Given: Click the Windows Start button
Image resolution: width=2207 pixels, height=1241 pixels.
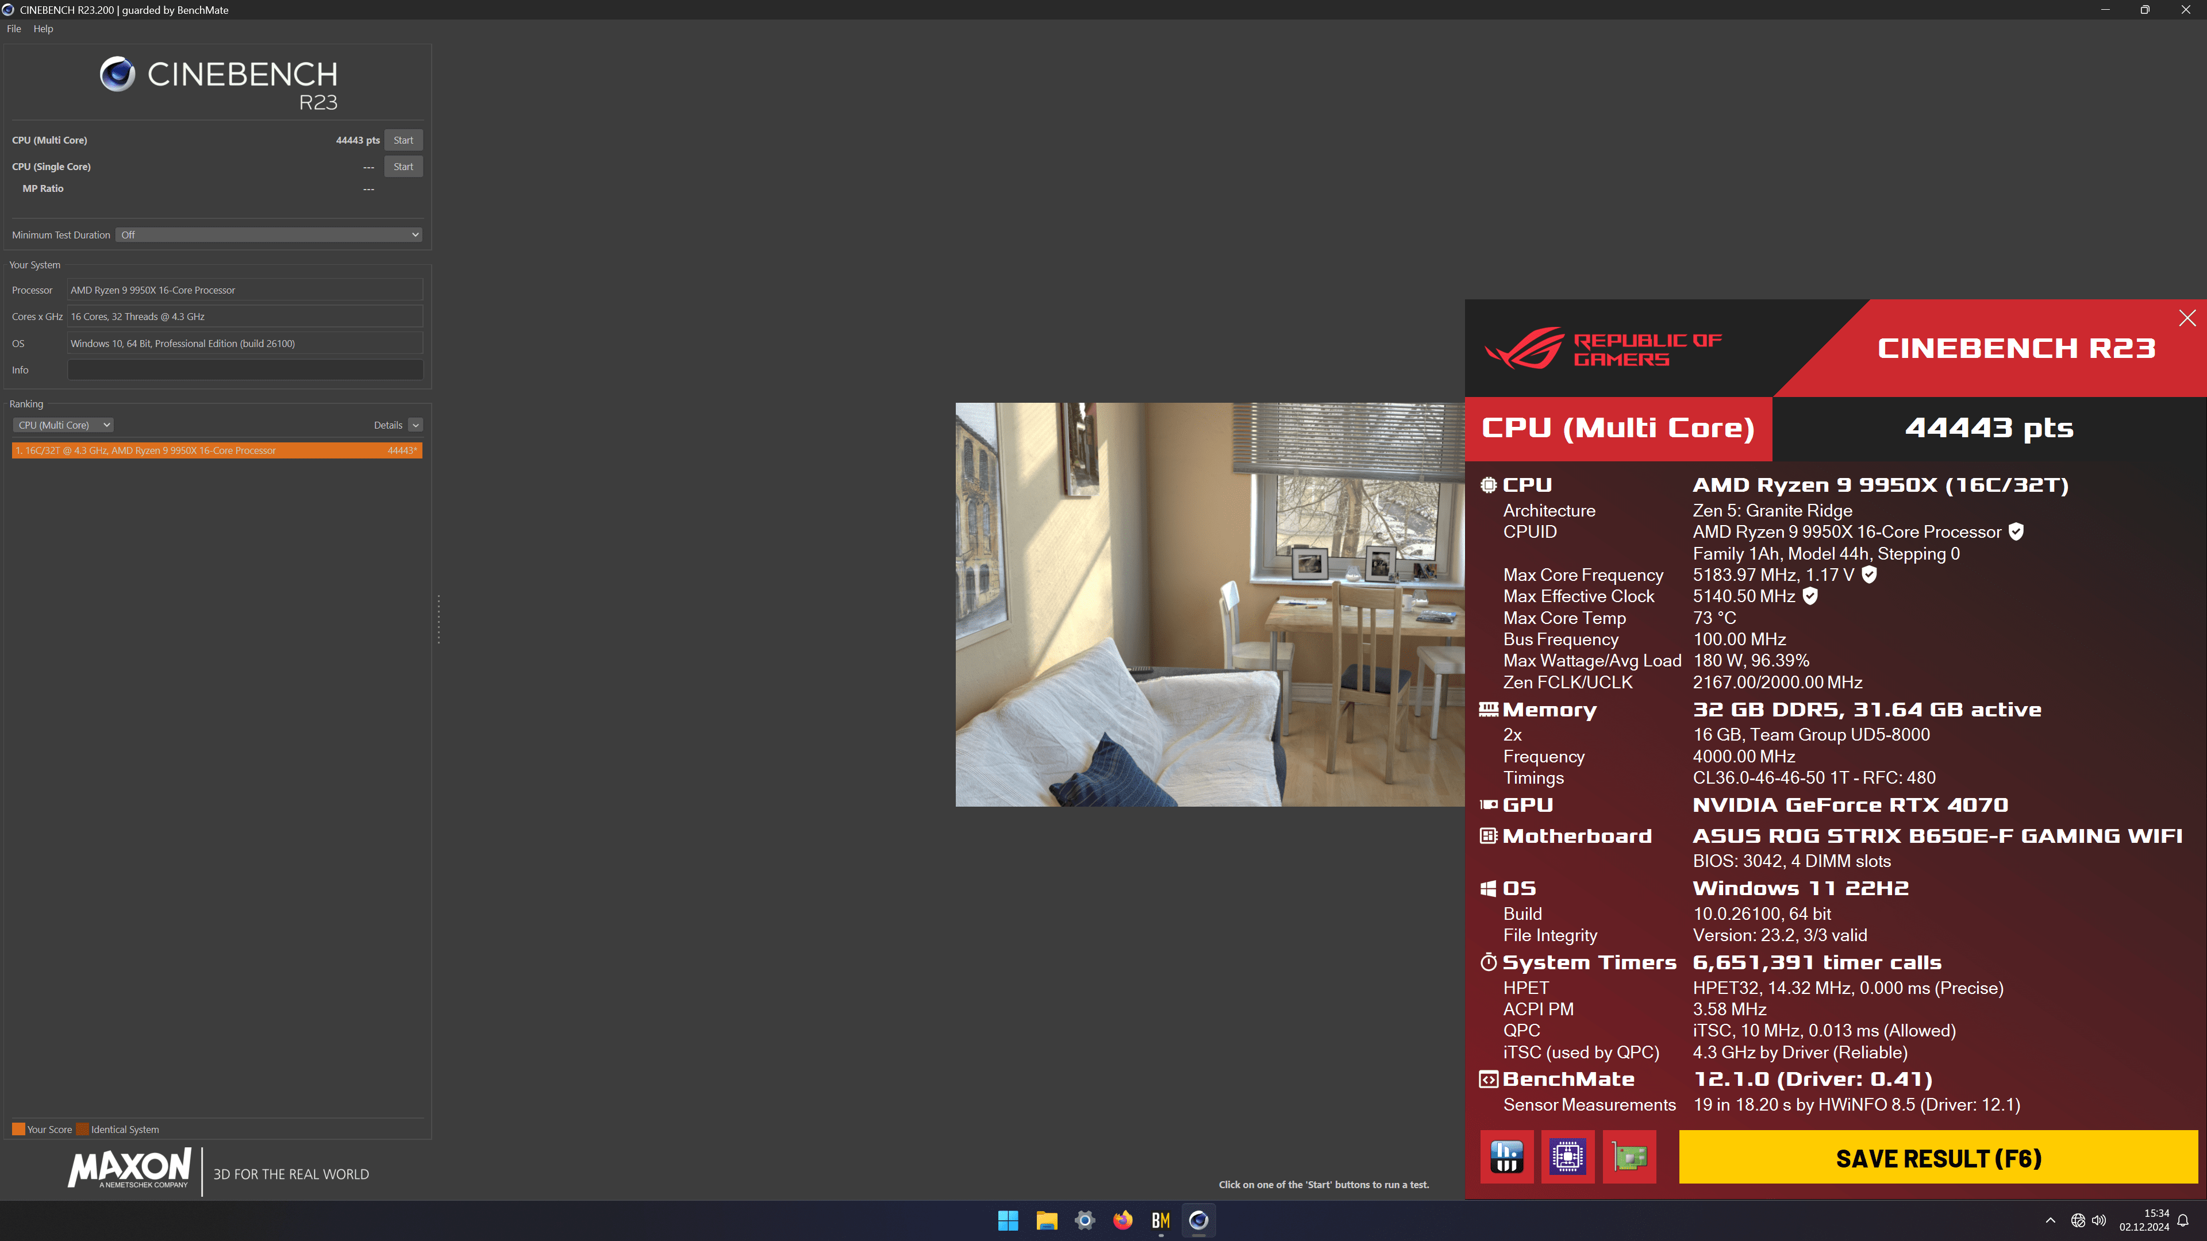Looking at the screenshot, I should point(1009,1220).
